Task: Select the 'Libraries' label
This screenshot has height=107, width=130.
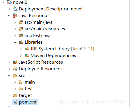Action: pos(34,42)
